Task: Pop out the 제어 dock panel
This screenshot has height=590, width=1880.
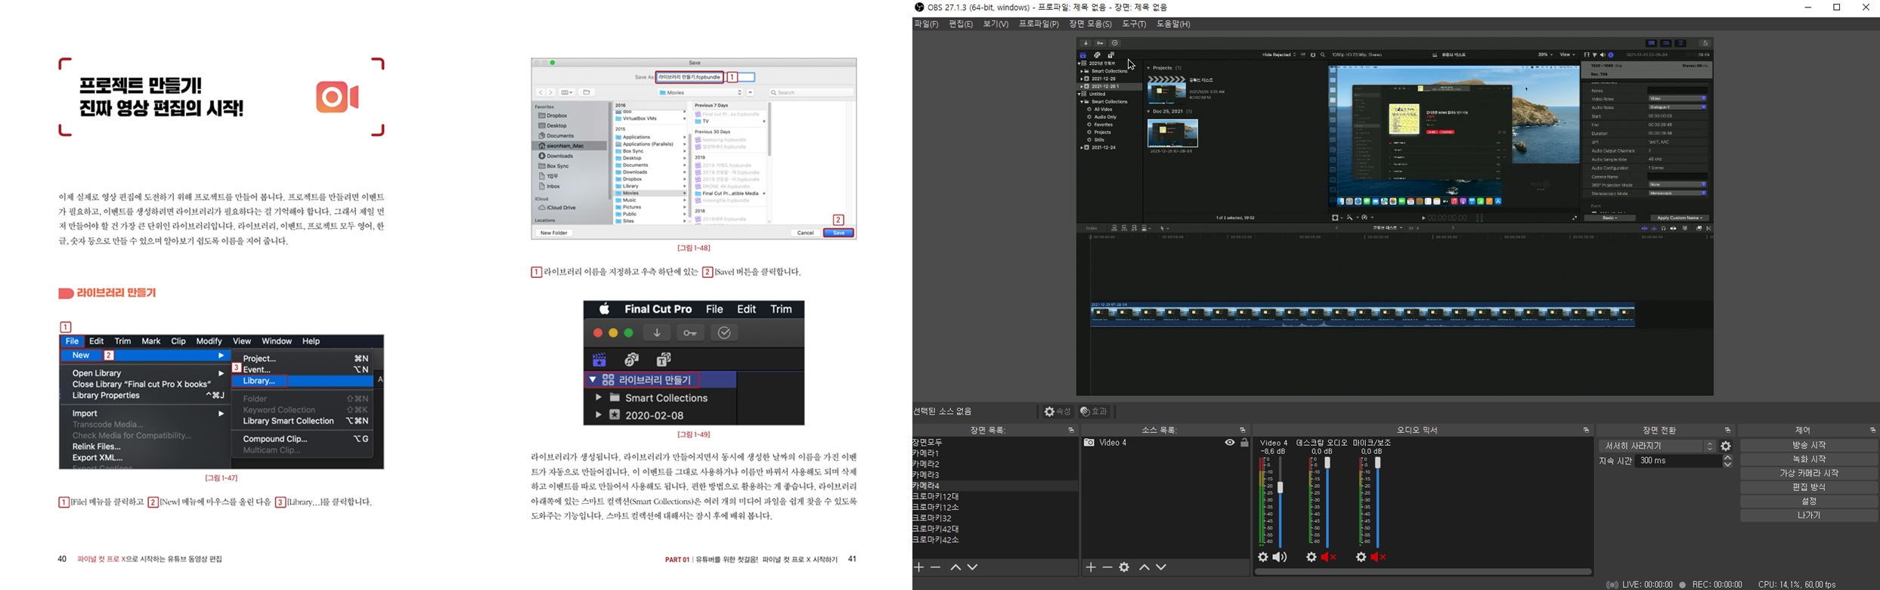Action: click(x=1873, y=431)
